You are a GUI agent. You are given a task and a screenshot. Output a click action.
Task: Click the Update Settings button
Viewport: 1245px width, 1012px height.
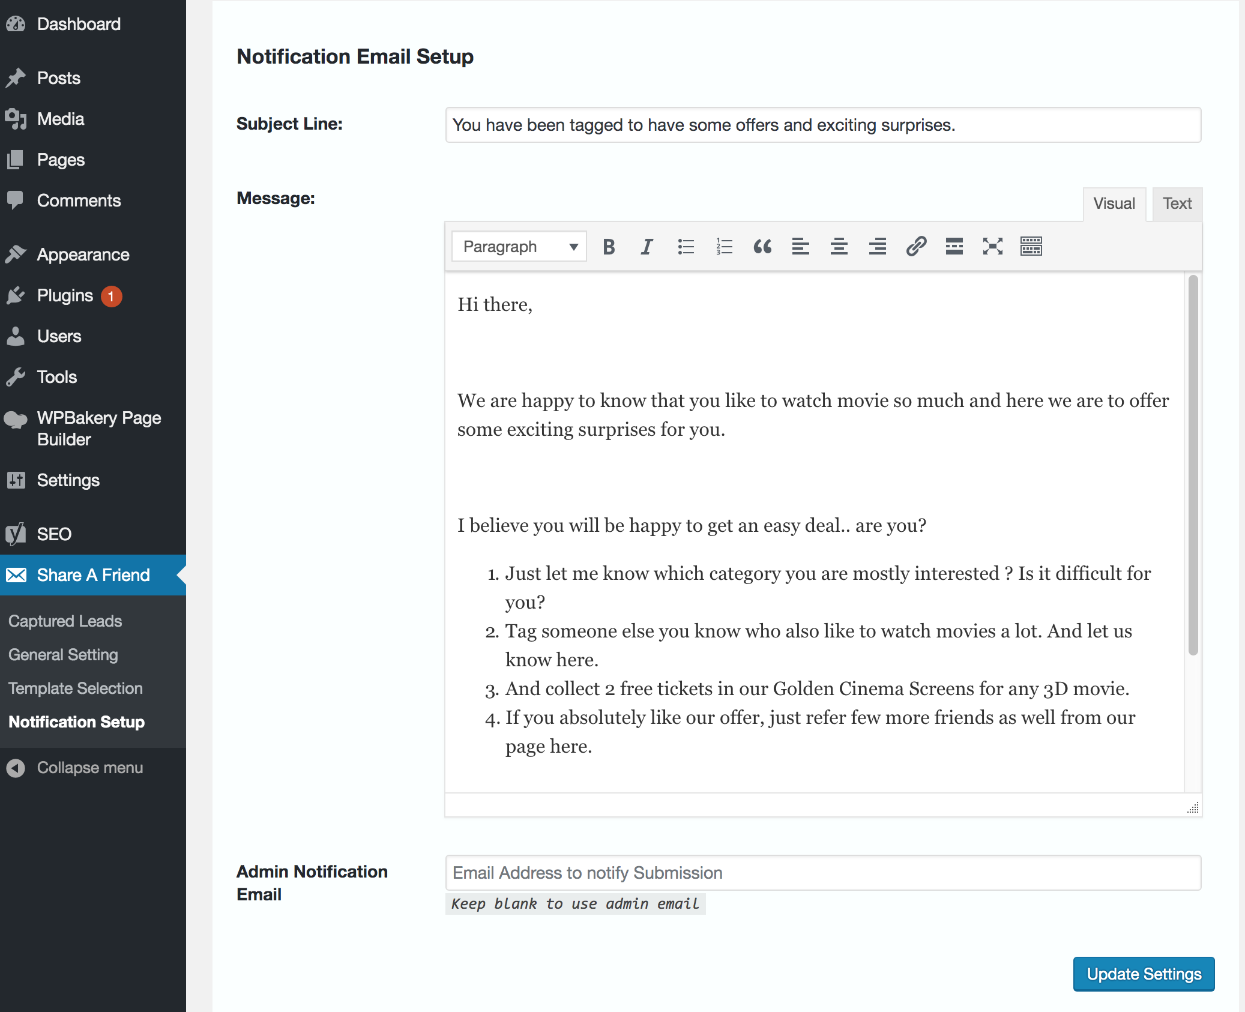click(1143, 974)
